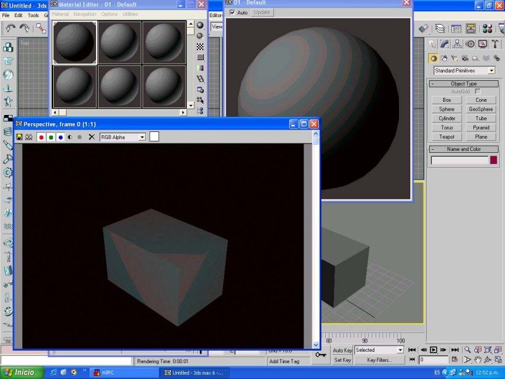Toggle display alpha channel in render window
Screen dimensions: 505x379
coord(70,137)
